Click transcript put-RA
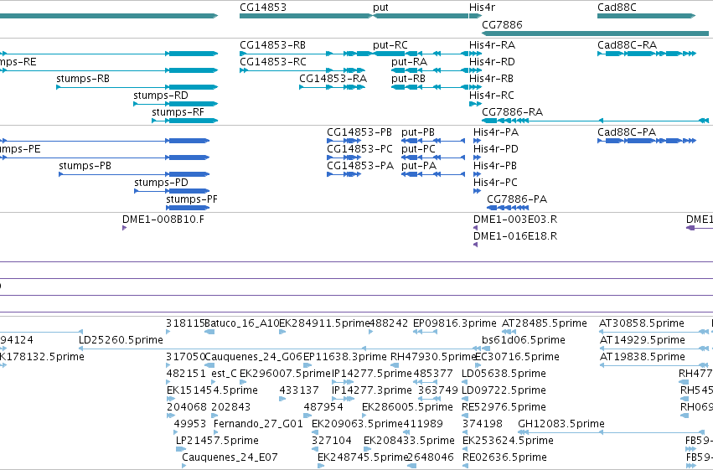 [430, 70]
